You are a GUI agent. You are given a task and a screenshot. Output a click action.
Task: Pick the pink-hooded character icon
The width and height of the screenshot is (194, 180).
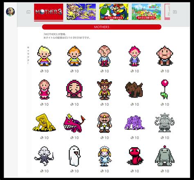pos(74,89)
